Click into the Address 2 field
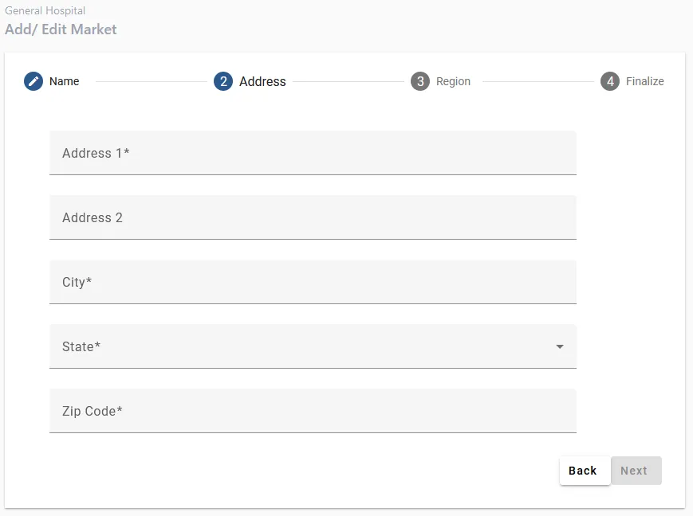The height and width of the screenshot is (516, 693). point(313,217)
